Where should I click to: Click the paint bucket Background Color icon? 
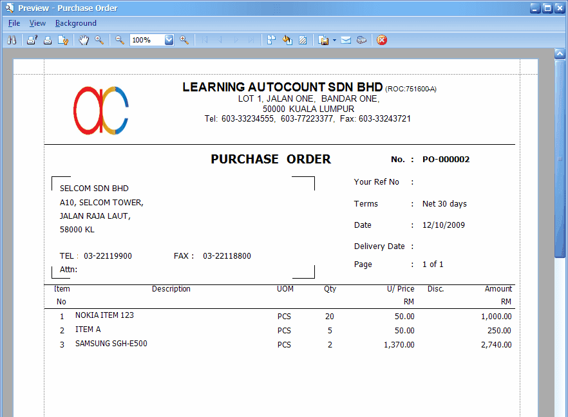287,40
